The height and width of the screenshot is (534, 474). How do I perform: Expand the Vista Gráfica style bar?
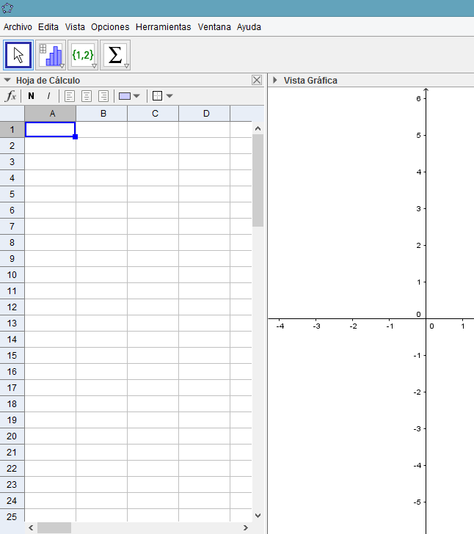coord(274,81)
